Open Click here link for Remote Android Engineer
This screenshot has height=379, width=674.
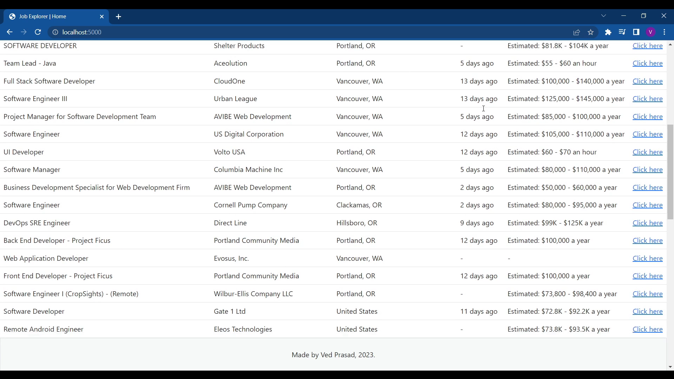point(647,330)
